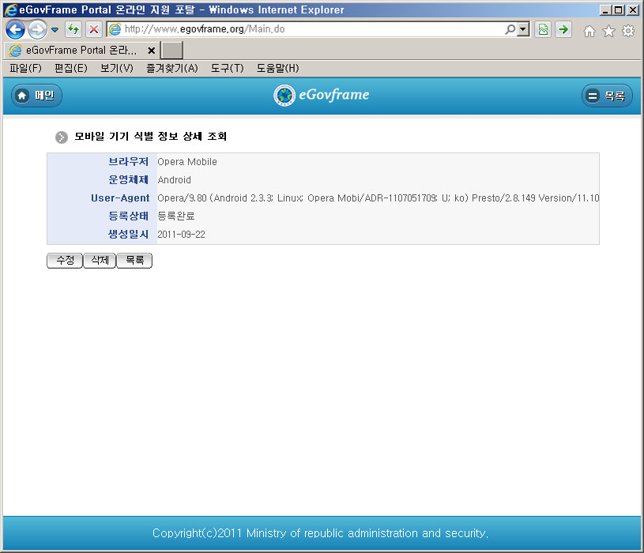
Task: Click the browser Back arrow button
Action: point(15,30)
